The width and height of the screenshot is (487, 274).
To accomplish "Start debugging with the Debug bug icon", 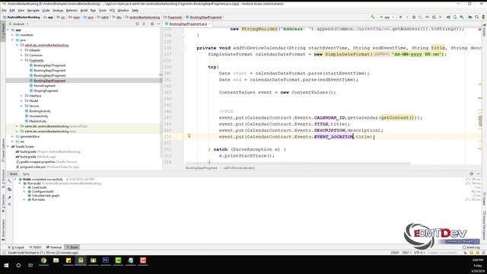I will (414, 17).
